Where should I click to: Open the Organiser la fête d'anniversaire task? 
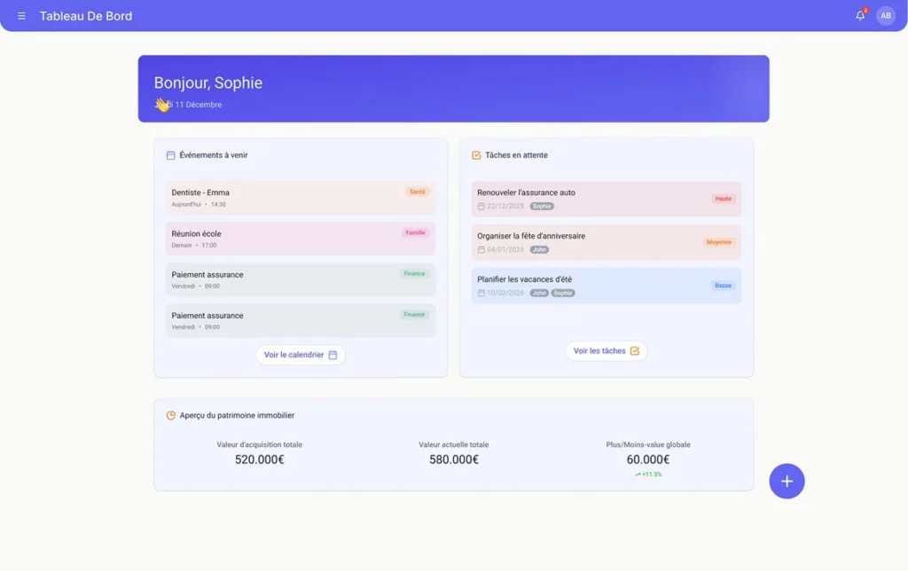click(x=607, y=242)
